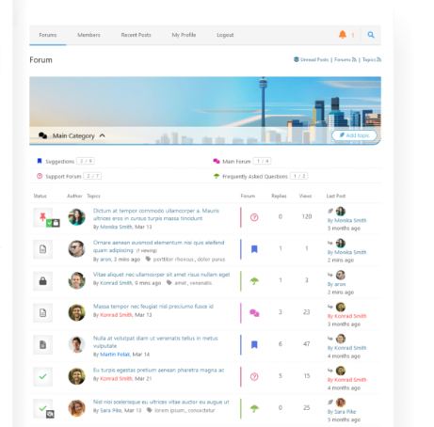The height and width of the screenshot is (427, 434).
Task: Open the Support Forum link
Action: (63, 176)
